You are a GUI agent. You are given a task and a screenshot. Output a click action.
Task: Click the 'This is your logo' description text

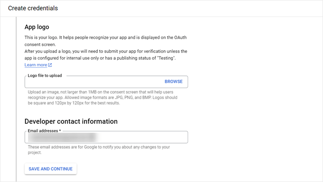pyautogui.click(x=105, y=41)
